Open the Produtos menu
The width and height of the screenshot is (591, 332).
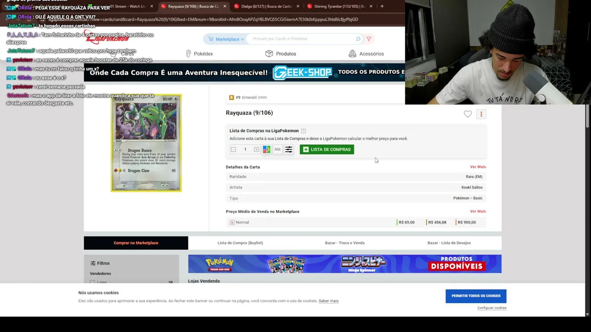point(281,53)
